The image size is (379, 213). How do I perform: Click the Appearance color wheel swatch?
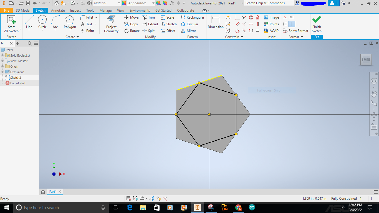[124, 3]
